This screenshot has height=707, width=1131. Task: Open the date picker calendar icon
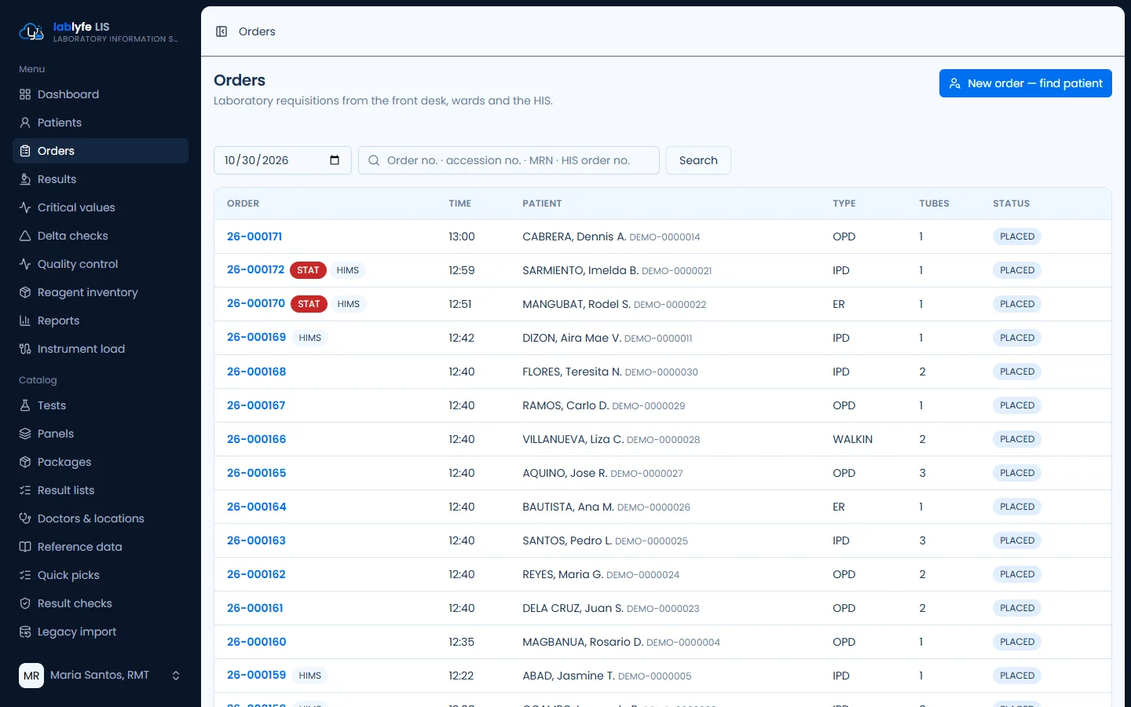point(335,160)
